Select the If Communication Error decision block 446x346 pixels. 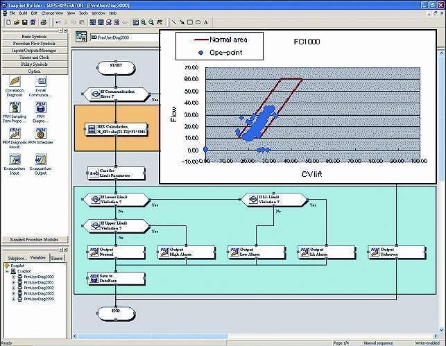116,94
